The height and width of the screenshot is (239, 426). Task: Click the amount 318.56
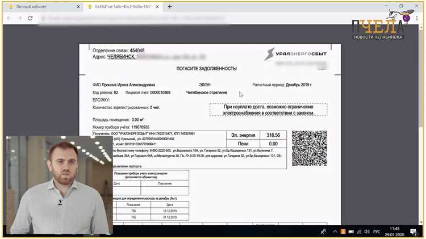click(273, 135)
